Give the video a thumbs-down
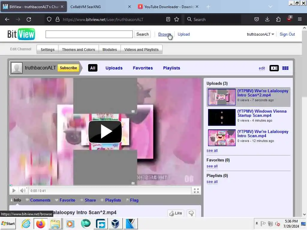 [191, 213]
